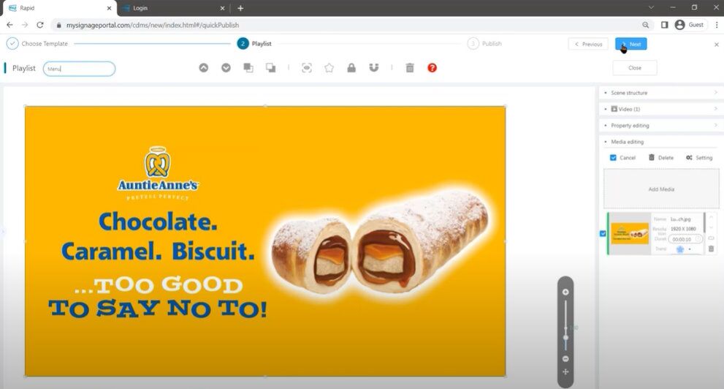Click the transition effect icon of media item

tap(680, 249)
